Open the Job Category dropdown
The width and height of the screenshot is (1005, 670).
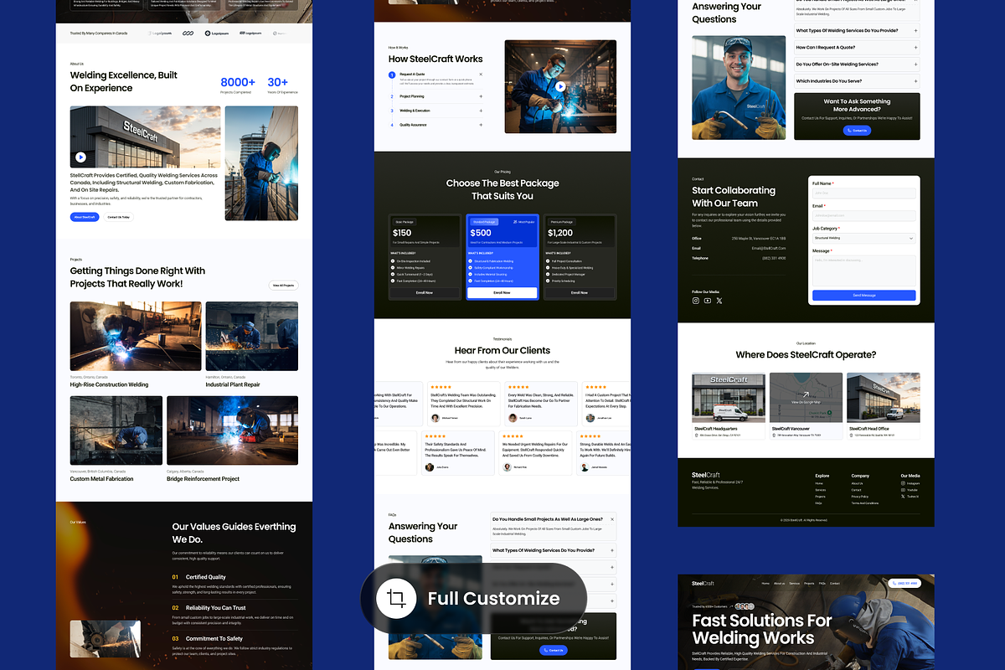click(x=863, y=238)
